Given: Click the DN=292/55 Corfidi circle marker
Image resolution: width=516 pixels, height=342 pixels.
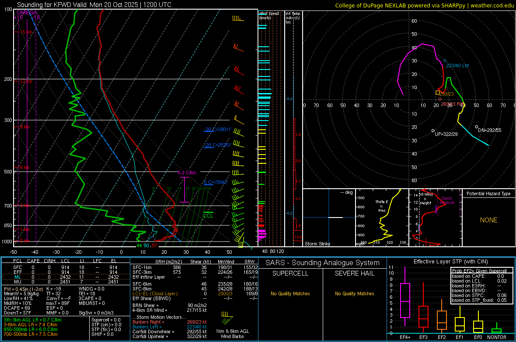Looking at the screenshot, I should (x=477, y=127).
